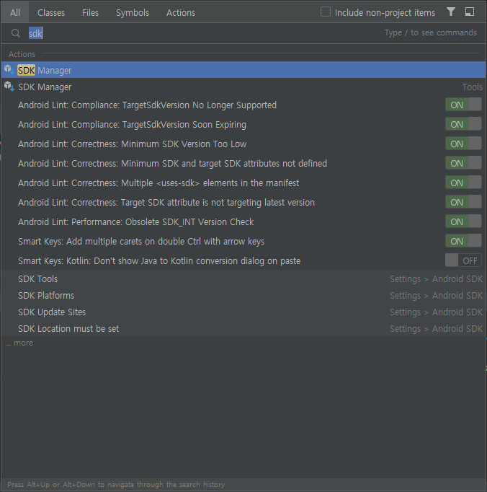This screenshot has height=492, width=487.
Task: Click the magnifying glass search icon
Action: click(x=15, y=33)
